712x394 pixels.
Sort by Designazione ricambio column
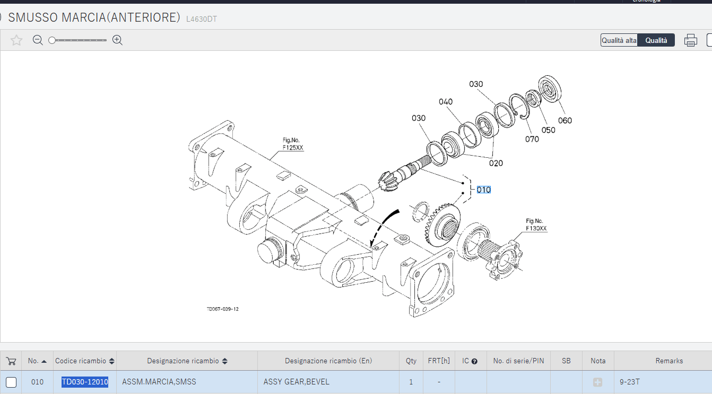tap(224, 361)
